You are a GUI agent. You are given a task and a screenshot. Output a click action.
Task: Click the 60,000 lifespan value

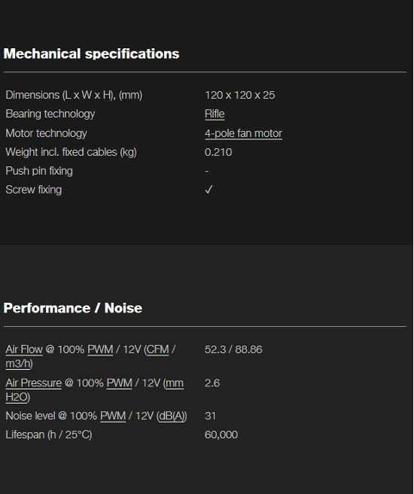click(221, 435)
